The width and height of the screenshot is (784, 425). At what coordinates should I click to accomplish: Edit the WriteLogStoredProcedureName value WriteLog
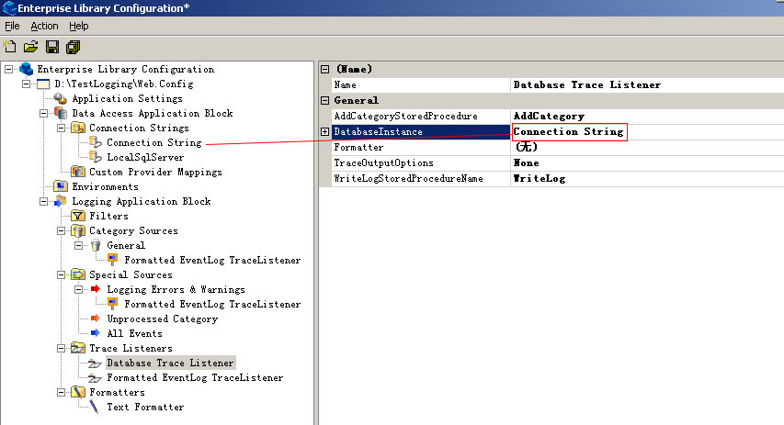(647, 178)
